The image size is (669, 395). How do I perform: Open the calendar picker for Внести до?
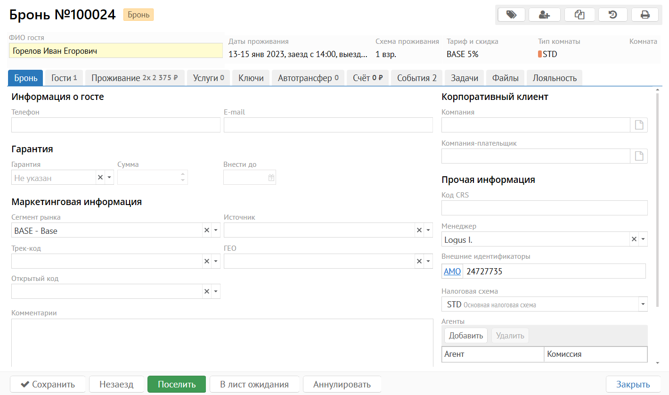(x=271, y=178)
